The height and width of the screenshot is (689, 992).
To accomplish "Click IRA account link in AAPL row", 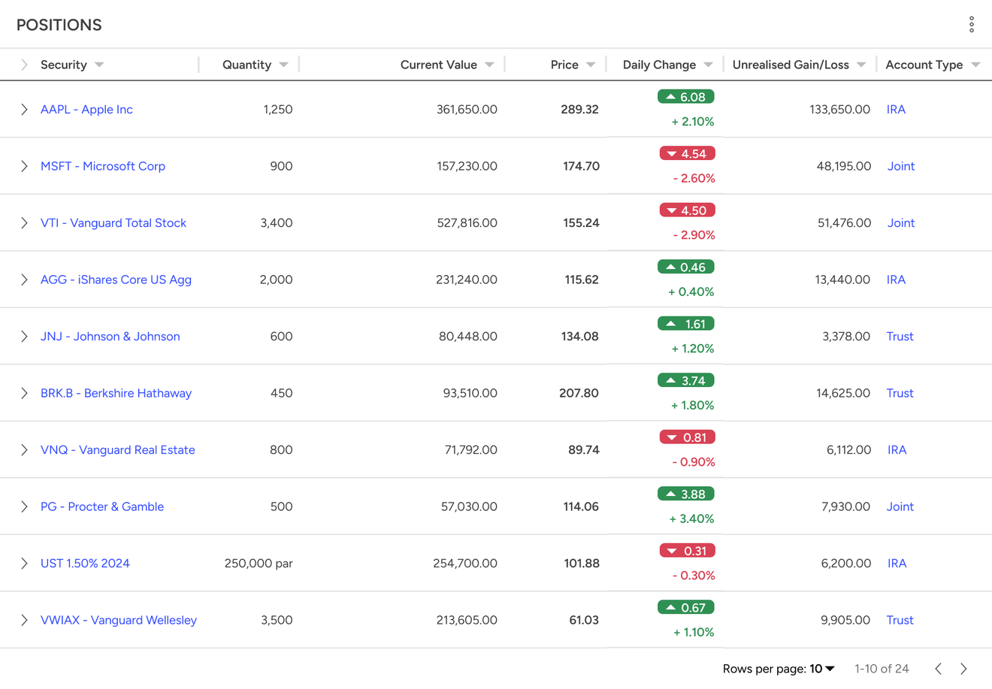I will click(x=896, y=110).
